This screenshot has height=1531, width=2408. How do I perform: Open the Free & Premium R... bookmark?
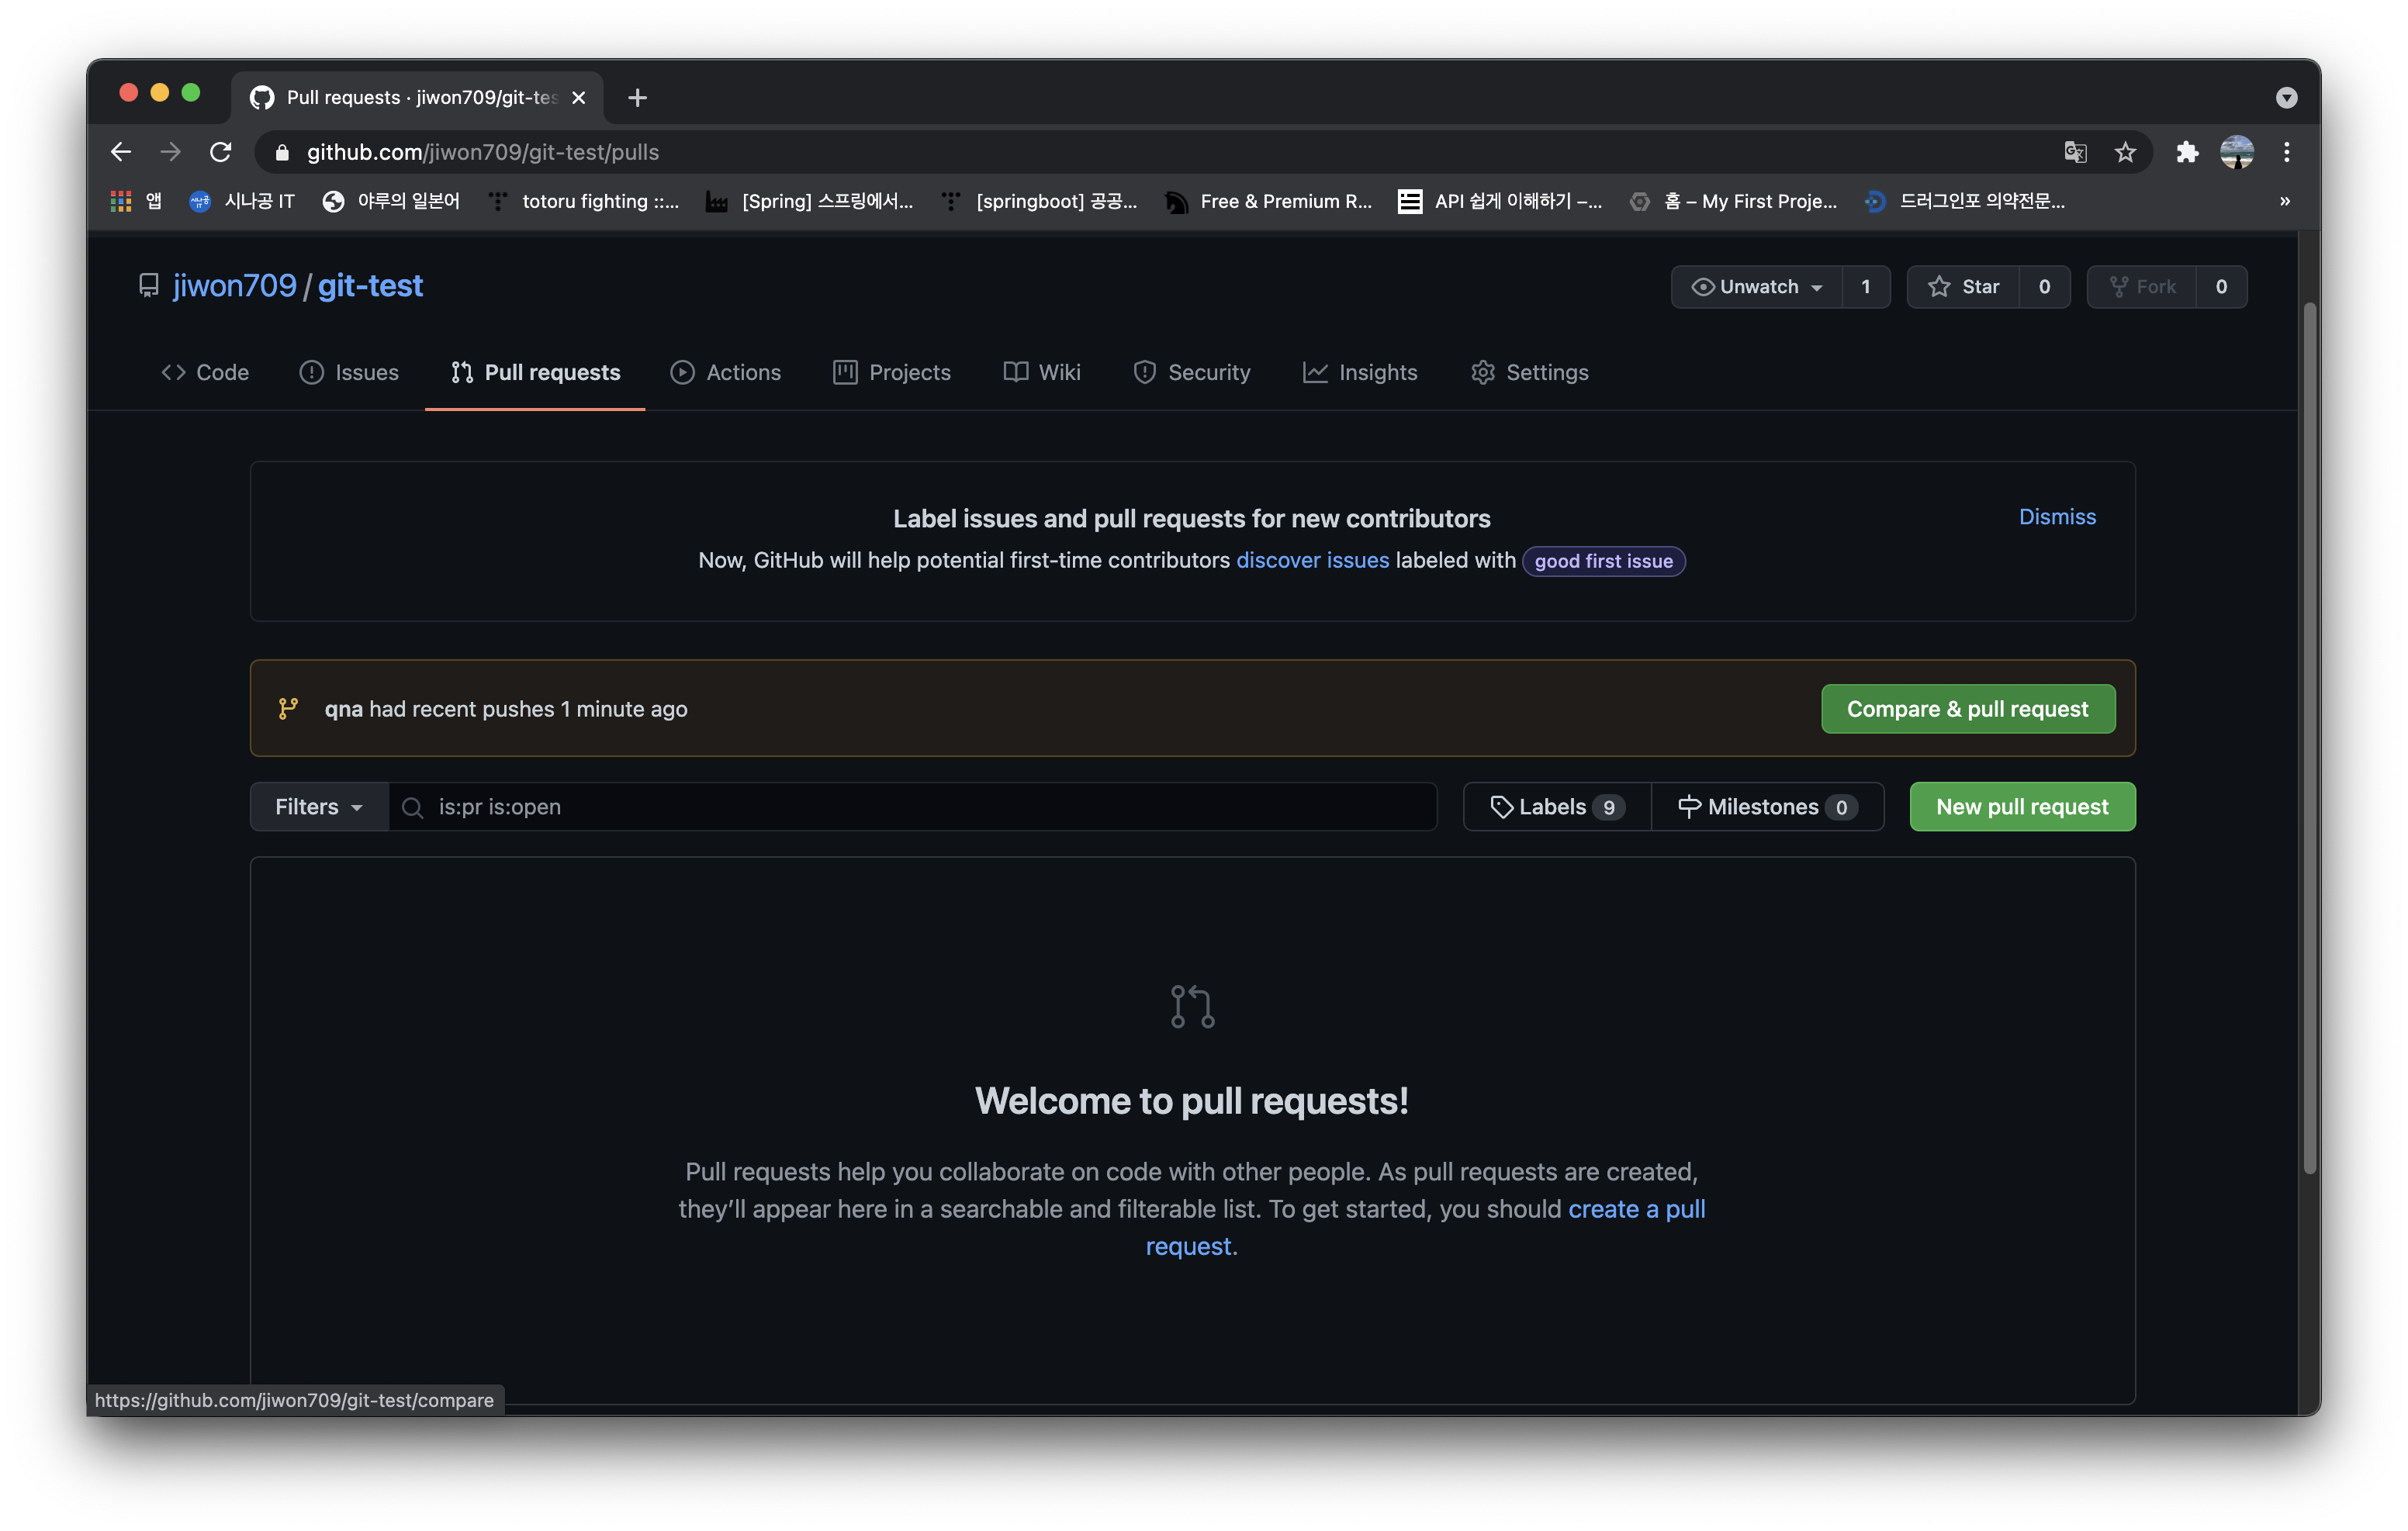pos(1269,201)
